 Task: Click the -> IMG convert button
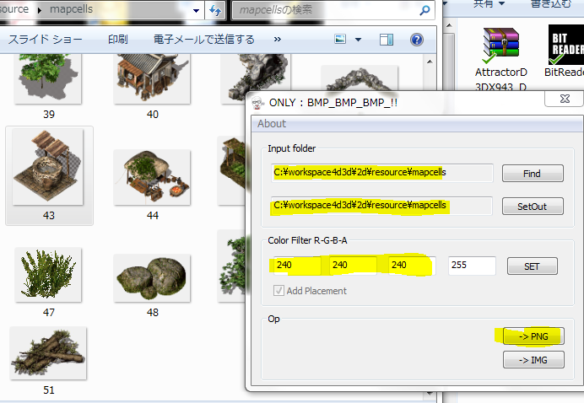(533, 360)
